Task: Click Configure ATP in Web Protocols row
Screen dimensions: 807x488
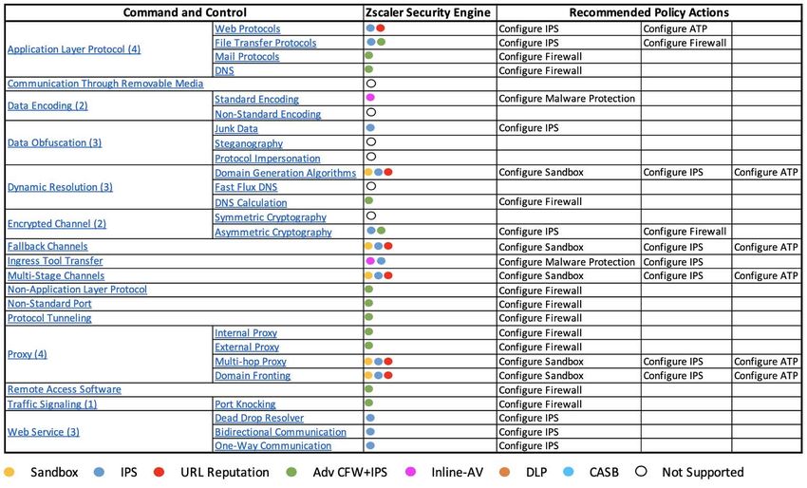Action: pyautogui.click(x=675, y=28)
